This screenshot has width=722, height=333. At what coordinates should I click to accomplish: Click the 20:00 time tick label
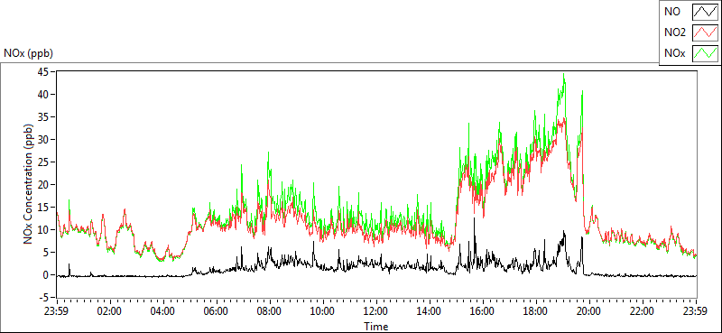tap(589, 311)
